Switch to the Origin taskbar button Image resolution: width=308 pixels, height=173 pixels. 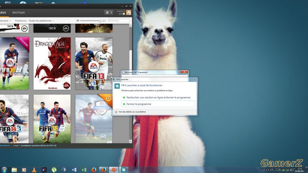click(x=114, y=170)
